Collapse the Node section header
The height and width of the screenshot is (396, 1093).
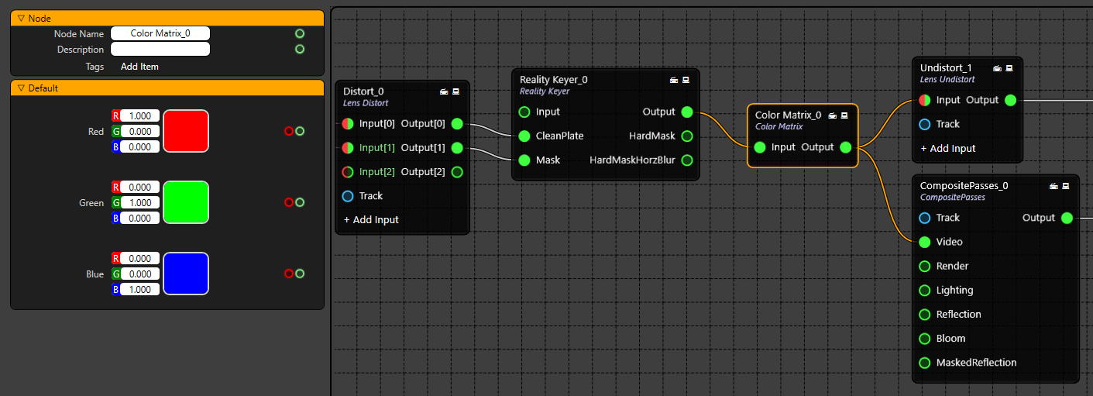(22, 18)
